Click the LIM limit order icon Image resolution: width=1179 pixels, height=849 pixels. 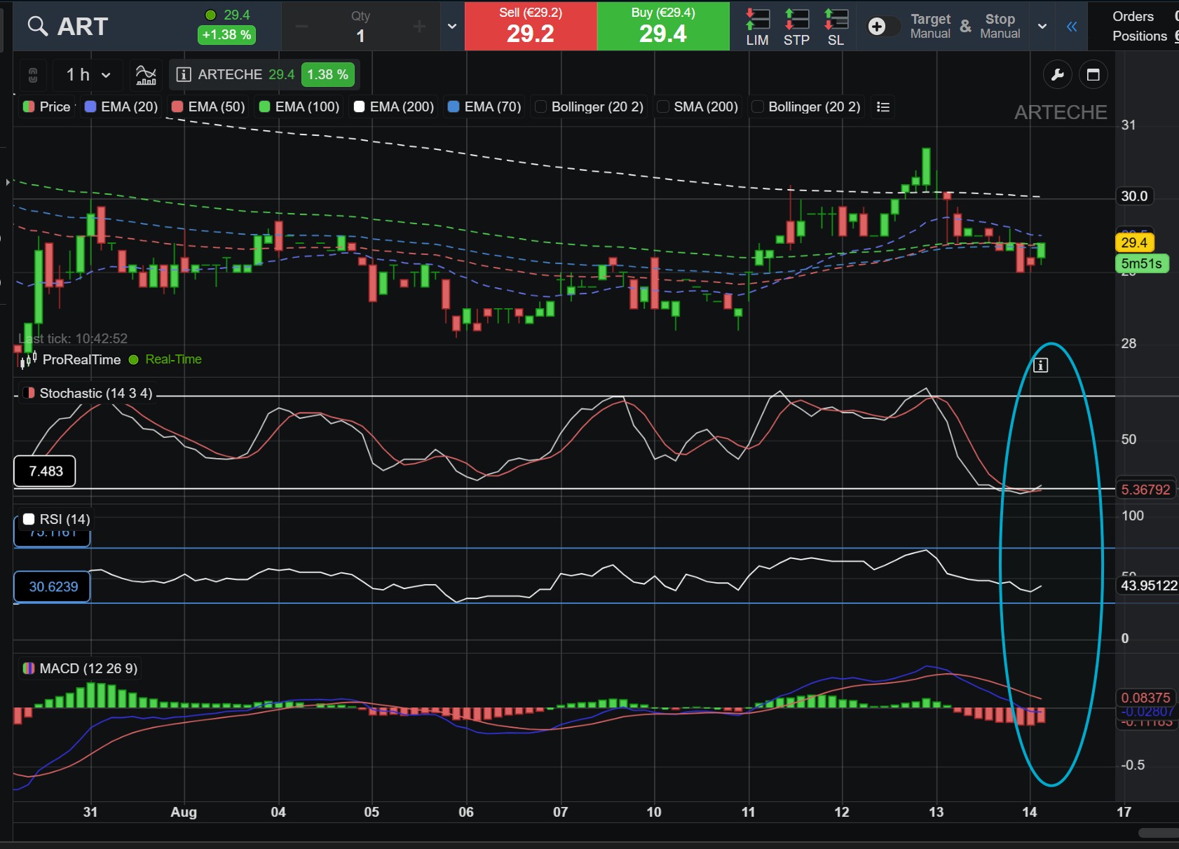757,27
